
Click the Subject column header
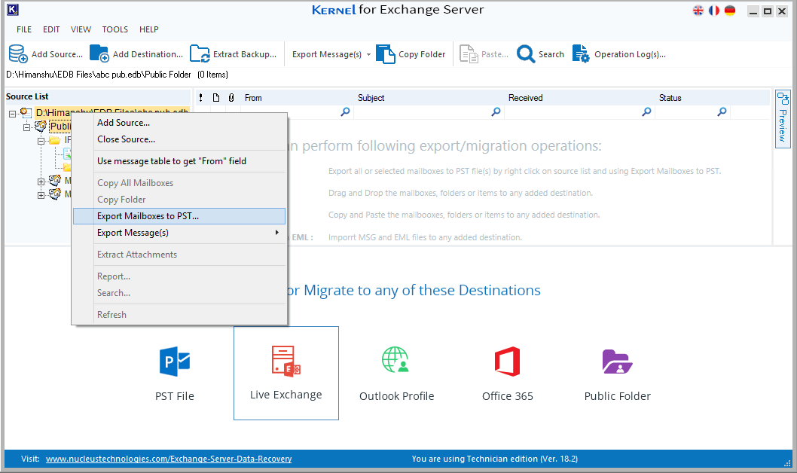(371, 98)
